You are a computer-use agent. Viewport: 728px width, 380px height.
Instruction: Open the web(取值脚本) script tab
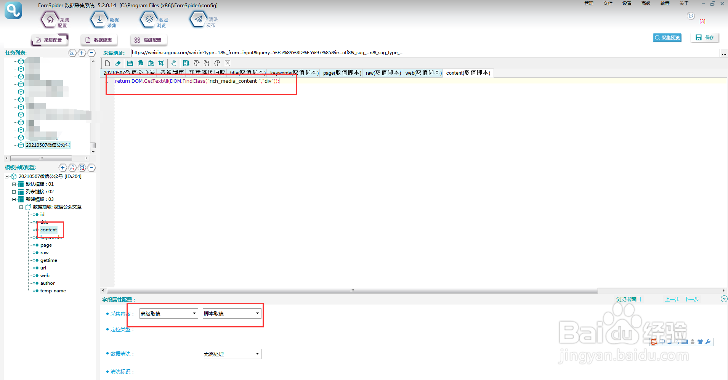423,73
